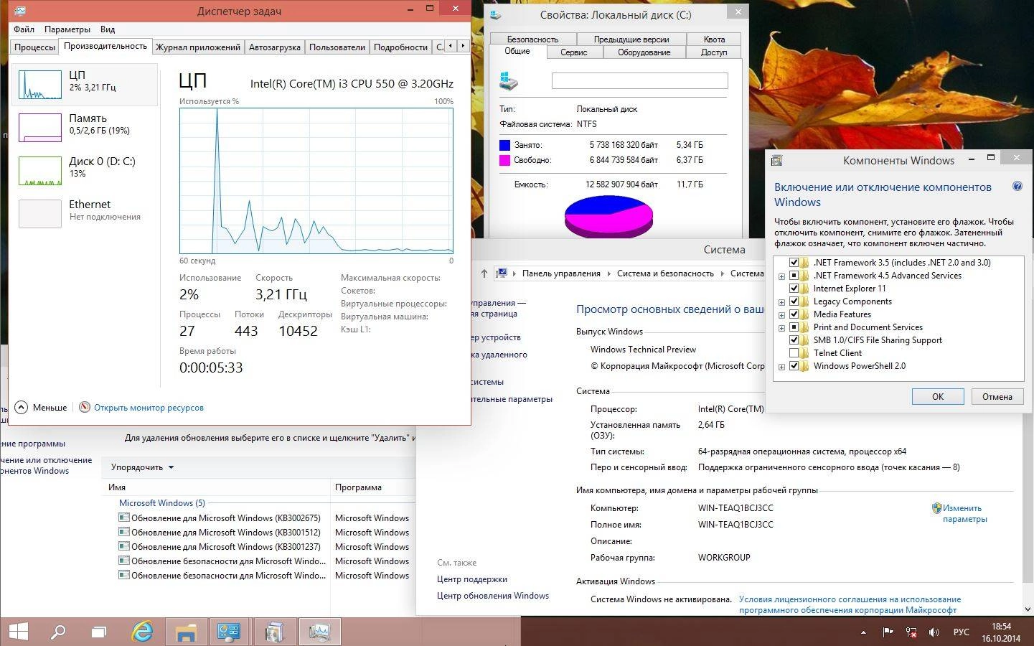Expand the Print and Document Services node
Screen dimensions: 1034x646
click(x=781, y=328)
